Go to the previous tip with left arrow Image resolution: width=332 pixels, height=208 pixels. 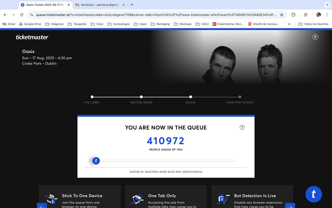pyautogui.click(x=42, y=206)
